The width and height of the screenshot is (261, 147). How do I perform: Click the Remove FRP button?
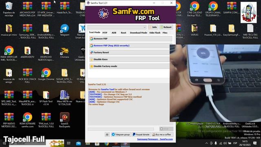(131, 39)
